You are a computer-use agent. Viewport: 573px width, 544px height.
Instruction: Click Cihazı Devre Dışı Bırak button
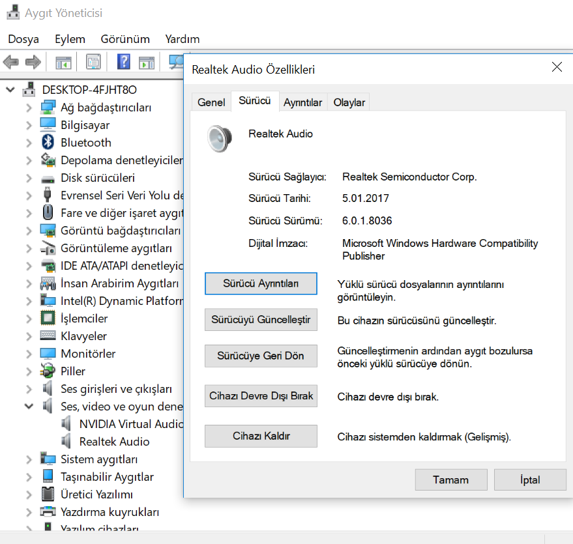(261, 395)
